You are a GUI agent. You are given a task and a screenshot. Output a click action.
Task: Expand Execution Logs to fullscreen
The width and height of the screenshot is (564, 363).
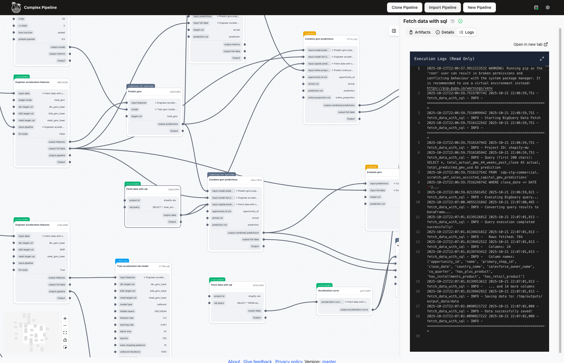click(542, 59)
